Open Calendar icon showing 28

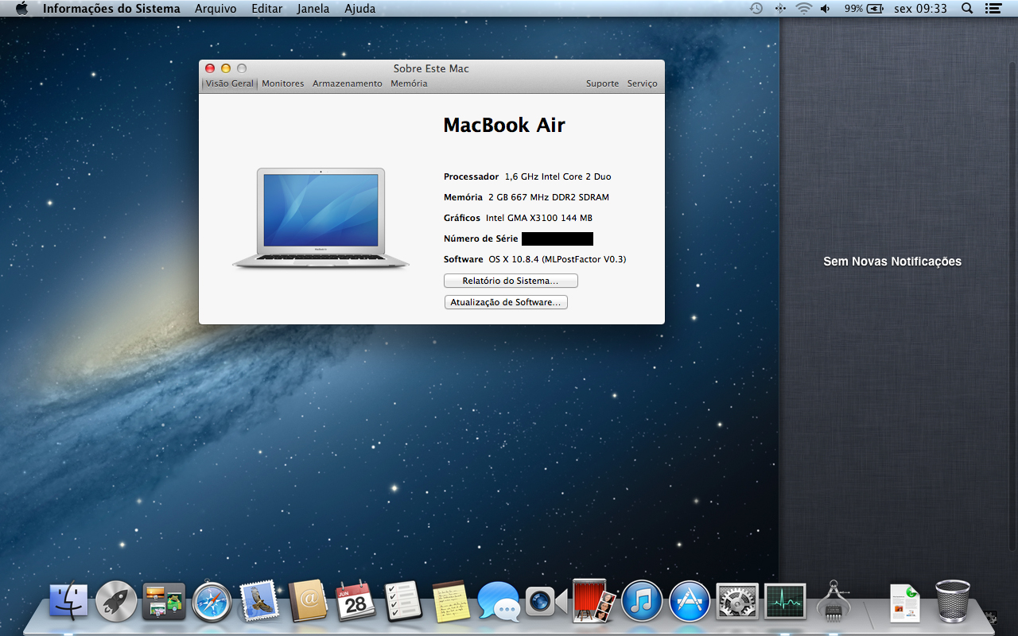[356, 602]
